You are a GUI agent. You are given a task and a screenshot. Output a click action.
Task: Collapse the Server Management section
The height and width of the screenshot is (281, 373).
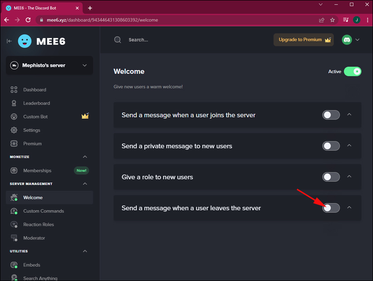pyautogui.click(x=85, y=184)
